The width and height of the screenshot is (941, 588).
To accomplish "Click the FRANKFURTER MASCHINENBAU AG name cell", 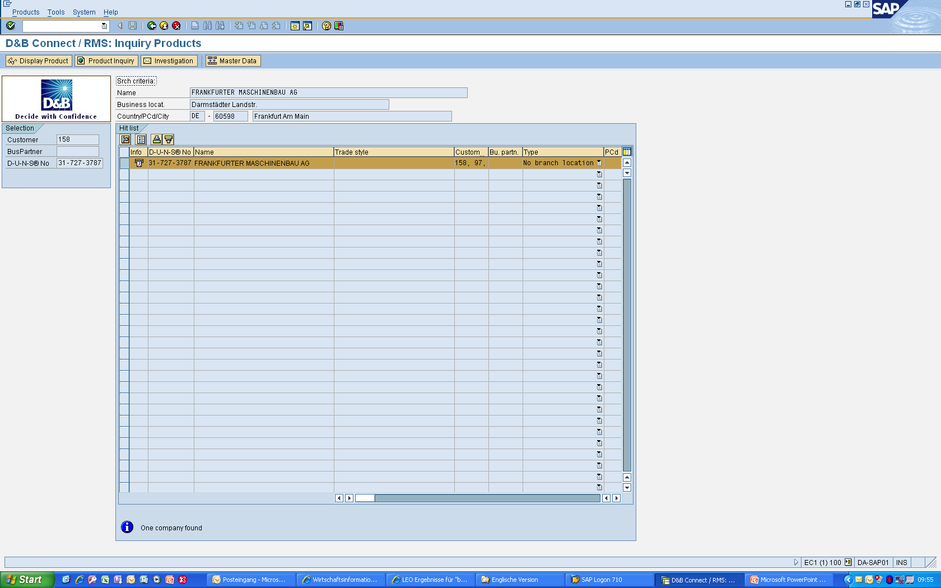I will click(264, 163).
